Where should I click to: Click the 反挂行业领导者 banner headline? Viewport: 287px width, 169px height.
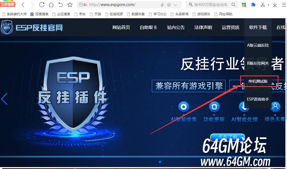(232, 64)
